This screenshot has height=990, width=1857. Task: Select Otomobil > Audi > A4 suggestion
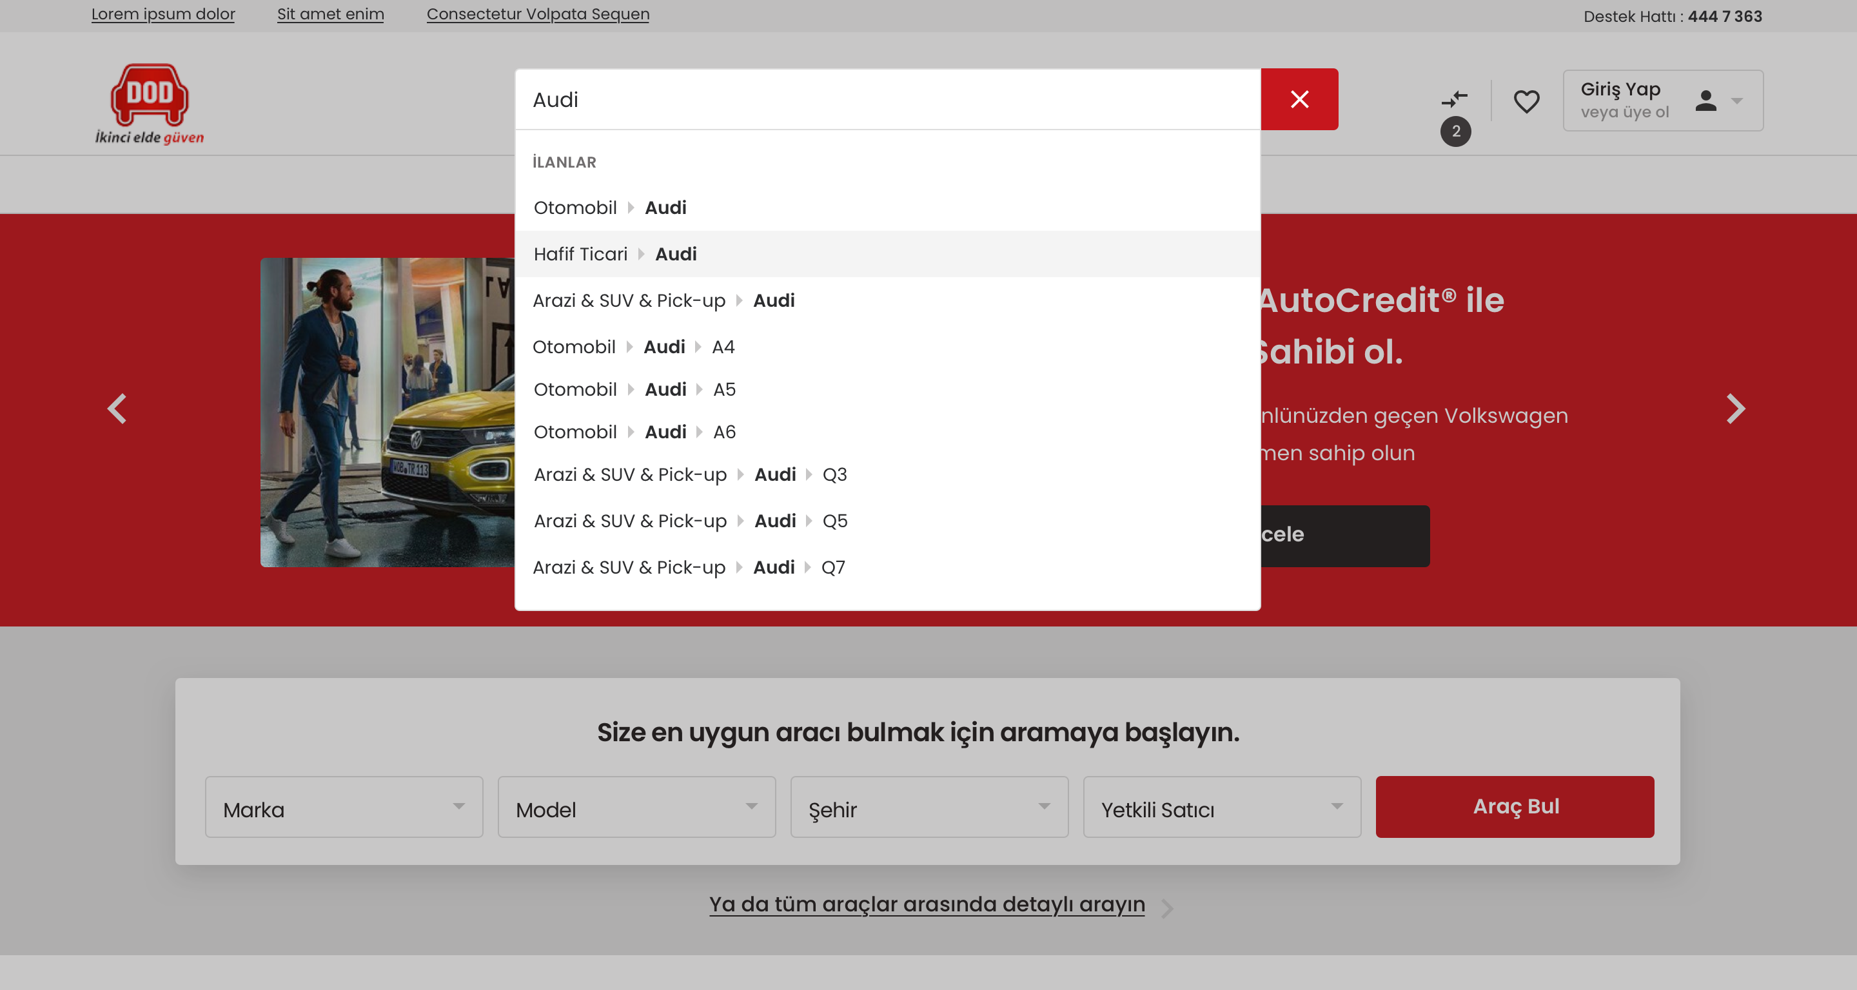[888, 347]
